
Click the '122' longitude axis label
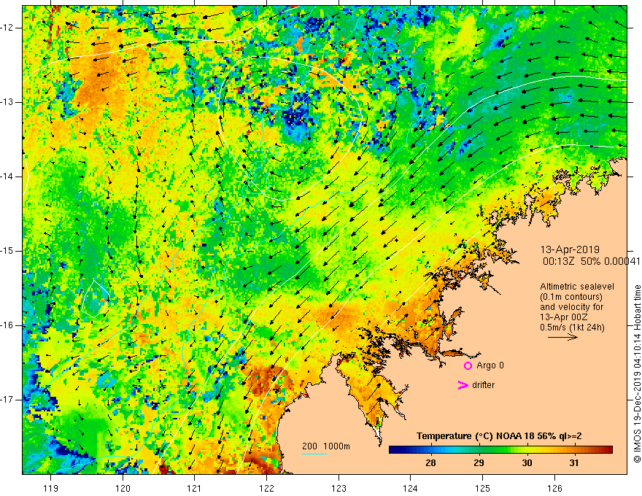click(x=266, y=488)
